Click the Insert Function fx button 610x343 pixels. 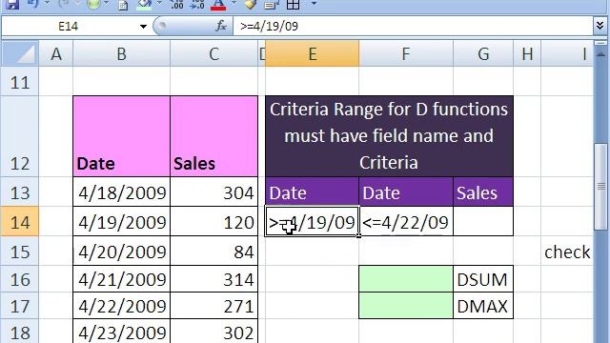coord(220,26)
